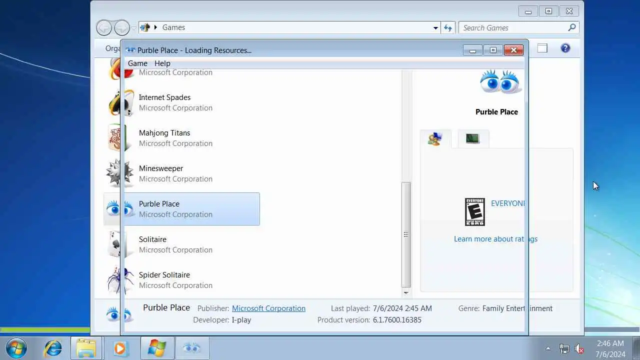
Task: Maximize the Purble Place window
Action: pos(493,50)
